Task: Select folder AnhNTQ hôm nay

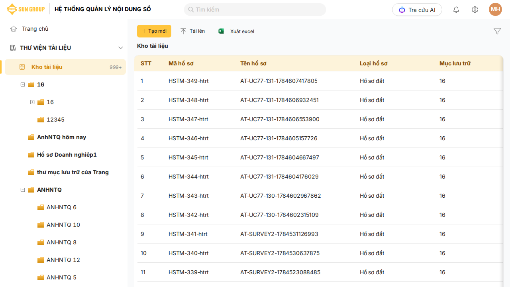Action: click(x=61, y=137)
